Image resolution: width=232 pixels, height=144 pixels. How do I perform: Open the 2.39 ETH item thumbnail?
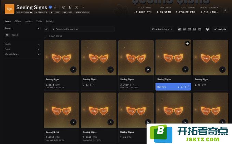click(x=210, y=58)
